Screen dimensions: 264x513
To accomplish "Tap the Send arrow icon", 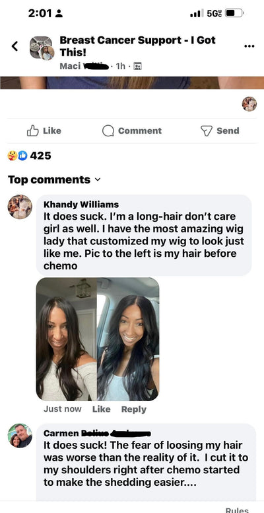I will [x=207, y=131].
